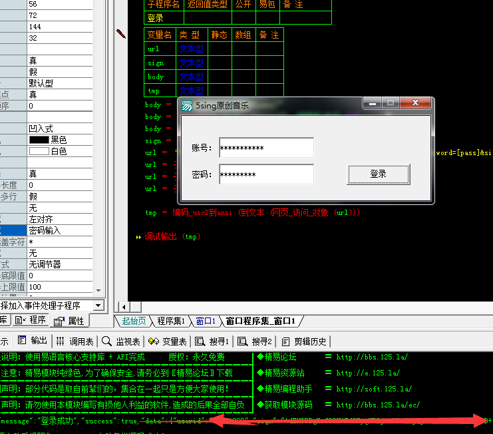Click 文本型 type in tmp row
This screenshot has height=434, width=493.
click(191, 91)
